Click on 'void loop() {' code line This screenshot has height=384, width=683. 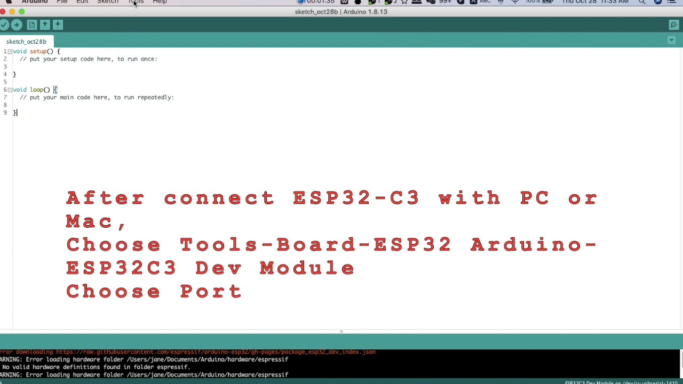tap(35, 90)
